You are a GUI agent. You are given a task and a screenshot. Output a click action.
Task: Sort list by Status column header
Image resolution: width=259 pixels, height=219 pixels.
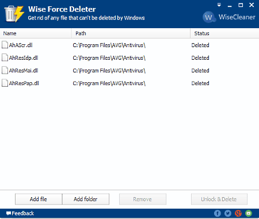click(224, 33)
